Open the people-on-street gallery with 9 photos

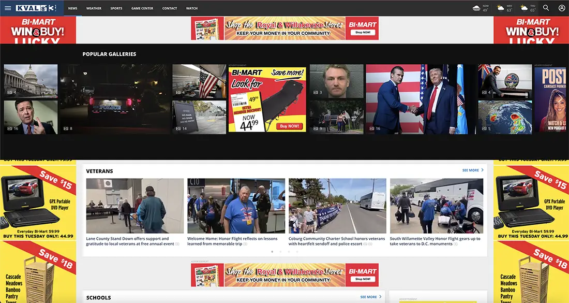pos(336,118)
